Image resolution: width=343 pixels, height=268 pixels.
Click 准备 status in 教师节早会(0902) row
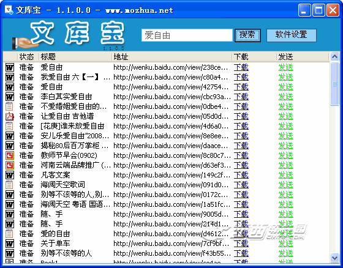point(27,155)
